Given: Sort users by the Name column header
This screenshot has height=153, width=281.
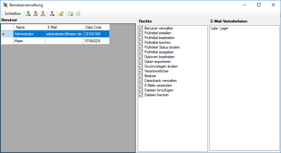Looking at the screenshot, I should coord(29,27).
